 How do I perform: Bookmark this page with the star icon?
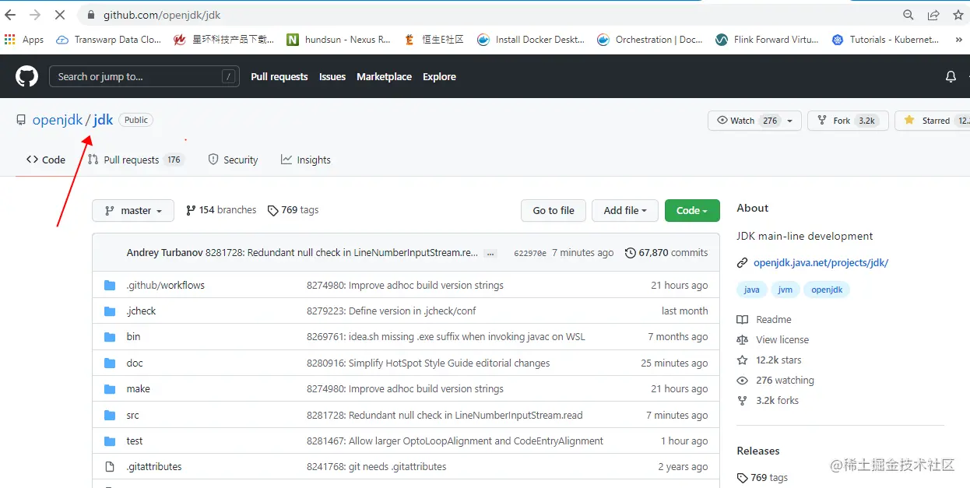coord(958,15)
